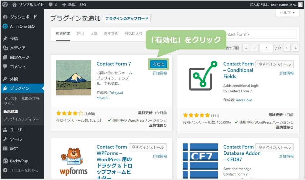Open the サンプルサイト home icon
Image resolution: width=305 pixels, height=180 pixels.
(x=14, y=5)
